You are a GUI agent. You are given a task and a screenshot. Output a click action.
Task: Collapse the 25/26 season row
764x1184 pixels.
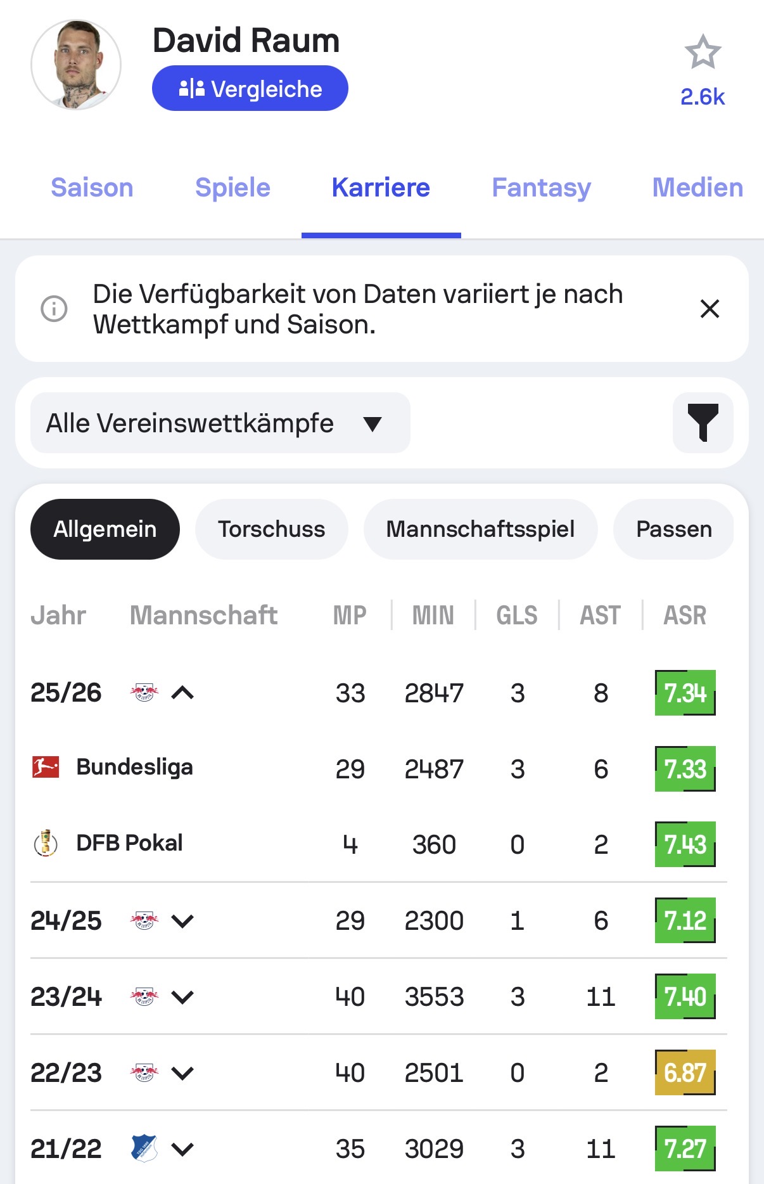point(182,693)
